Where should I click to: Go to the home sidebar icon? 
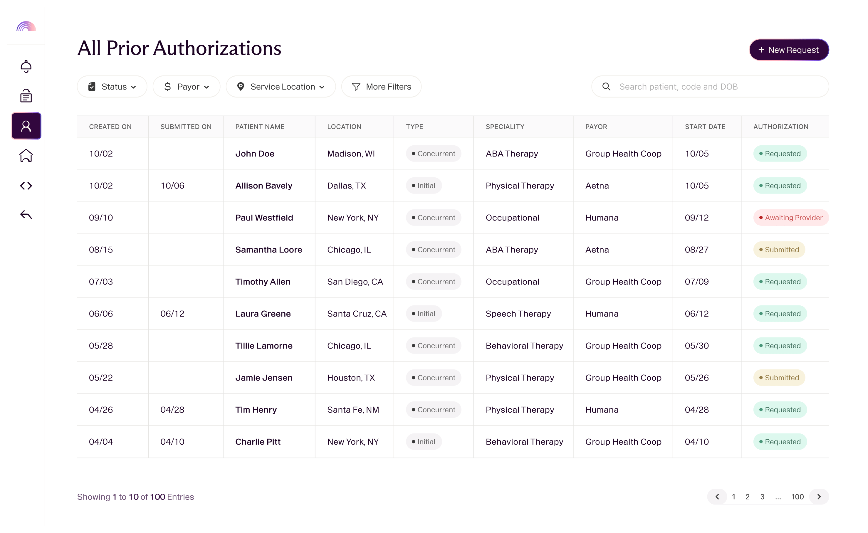pyautogui.click(x=26, y=155)
